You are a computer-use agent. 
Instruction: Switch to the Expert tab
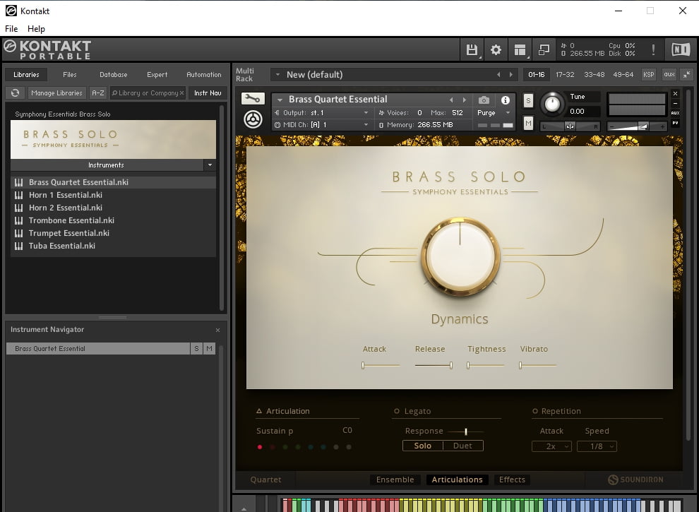[x=157, y=74]
